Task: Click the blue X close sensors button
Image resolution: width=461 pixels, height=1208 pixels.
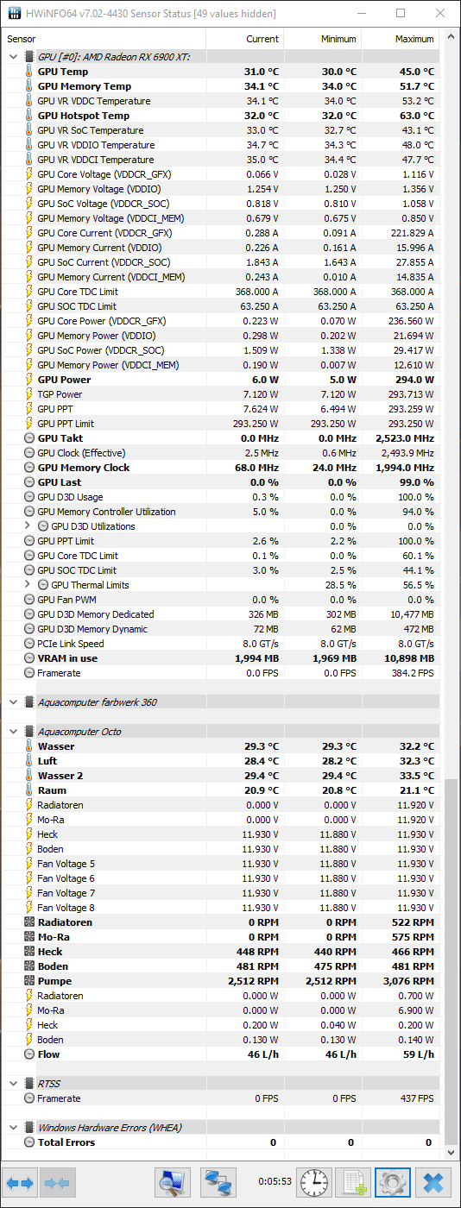Action: (433, 1182)
